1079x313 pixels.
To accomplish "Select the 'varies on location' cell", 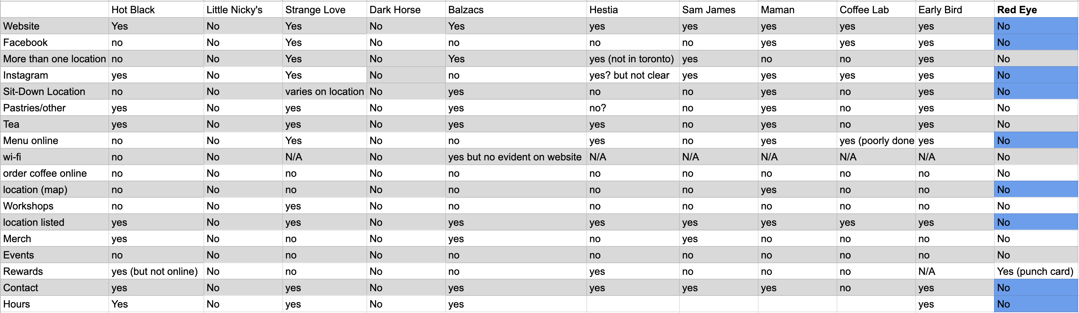I will coord(325,91).
